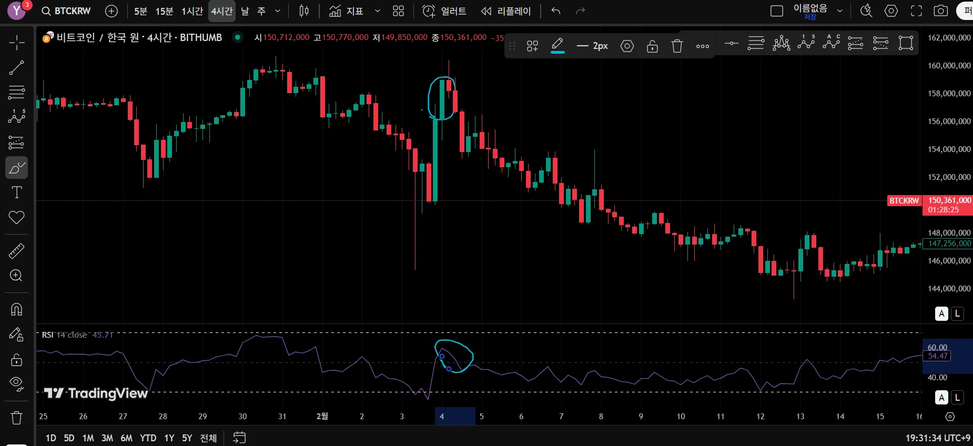This screenshot has width=973, height=446.
Task: Open chart settings hexagon in top bar
Action: pyautogui.click(x=891, y=11)
